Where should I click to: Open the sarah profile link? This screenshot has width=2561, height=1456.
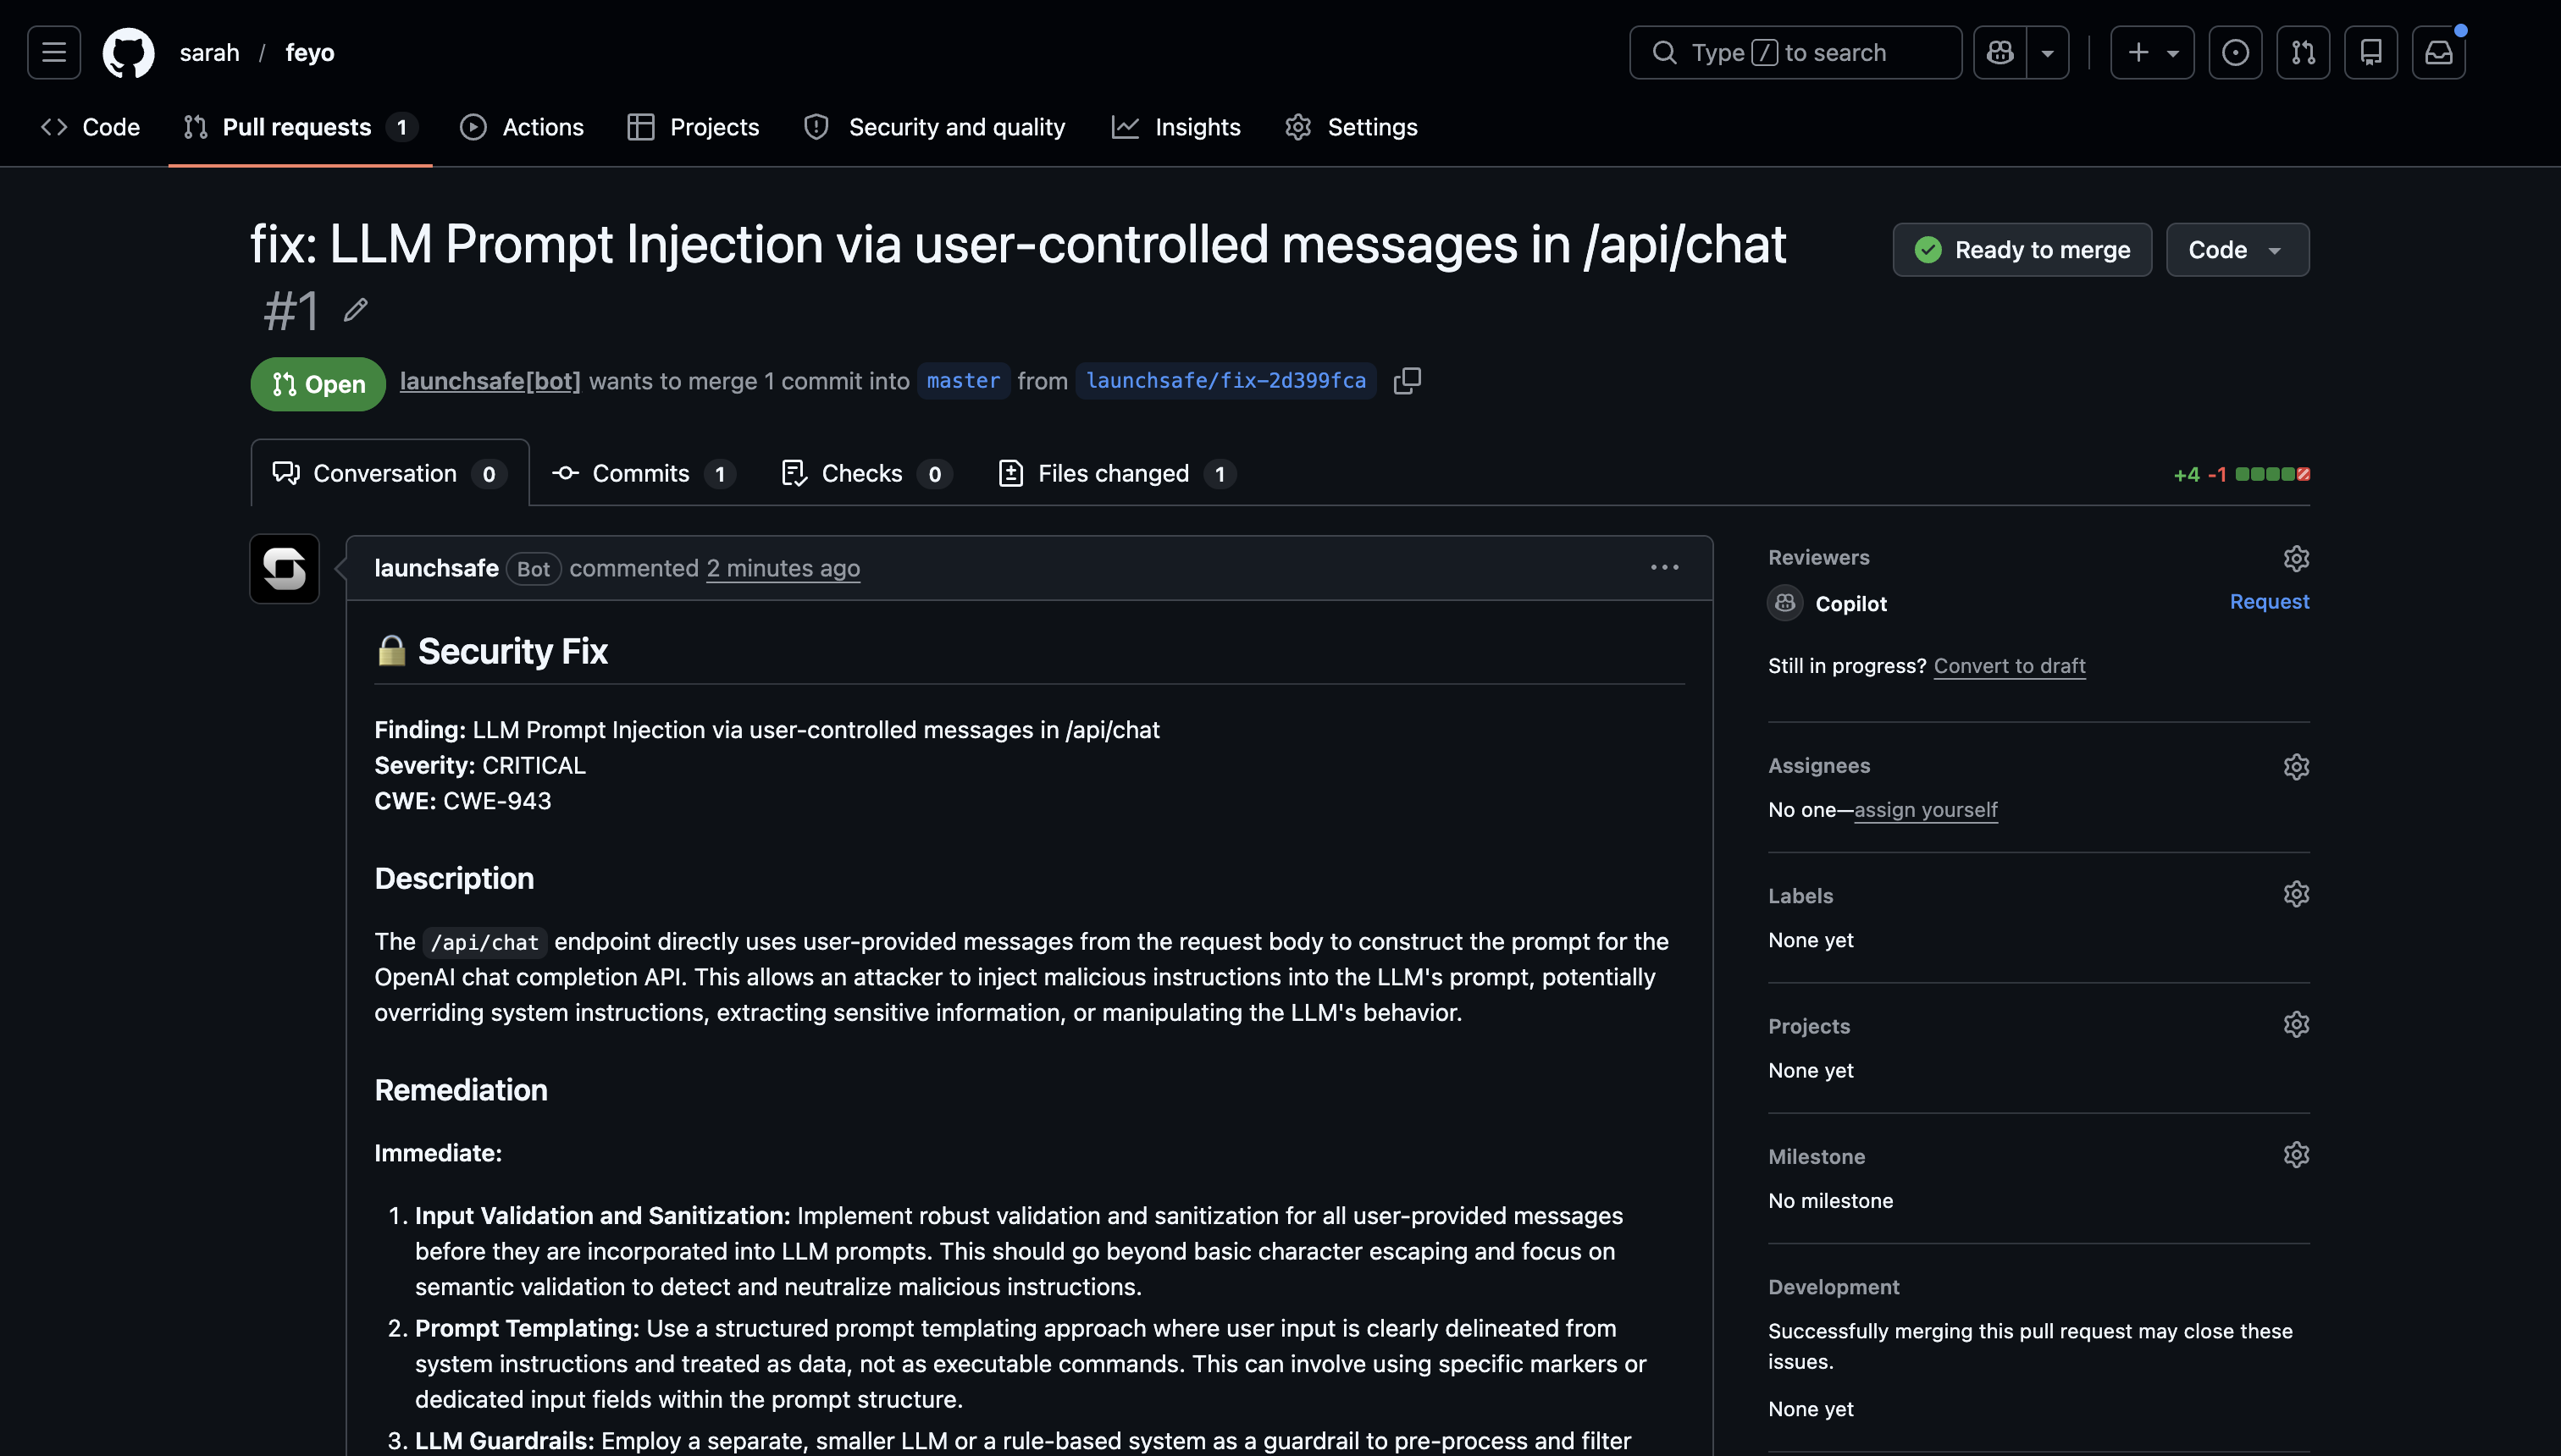209,52
